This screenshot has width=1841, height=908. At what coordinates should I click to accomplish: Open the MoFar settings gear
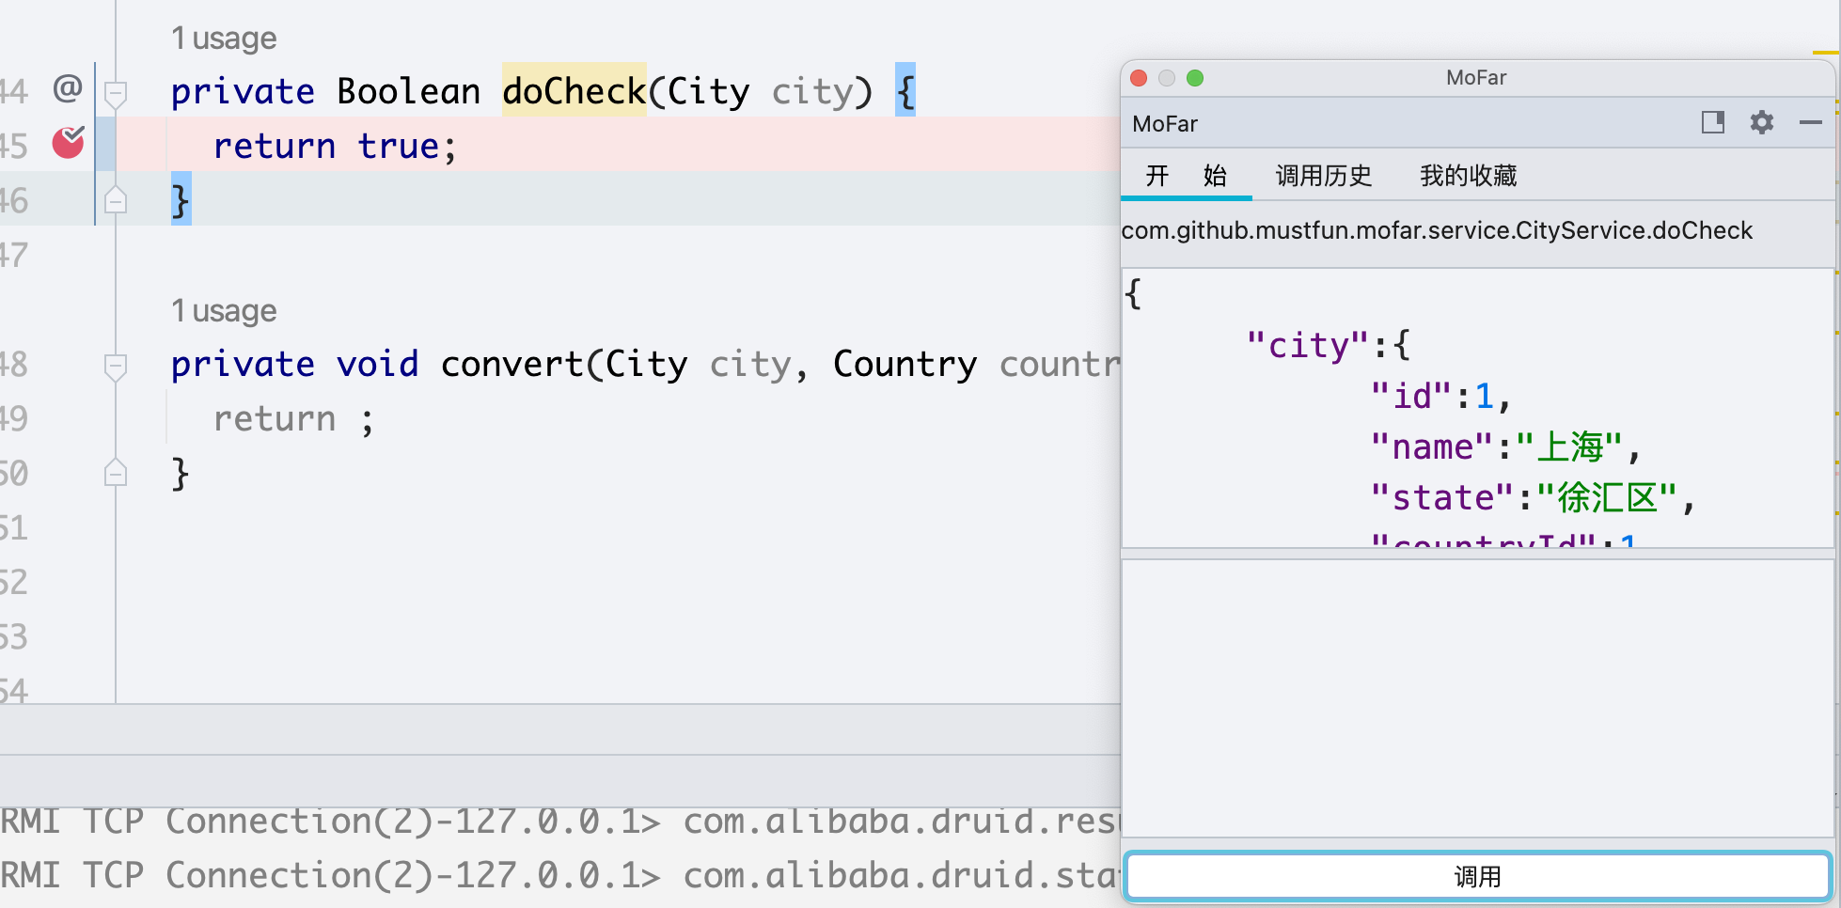[1761, 122]
